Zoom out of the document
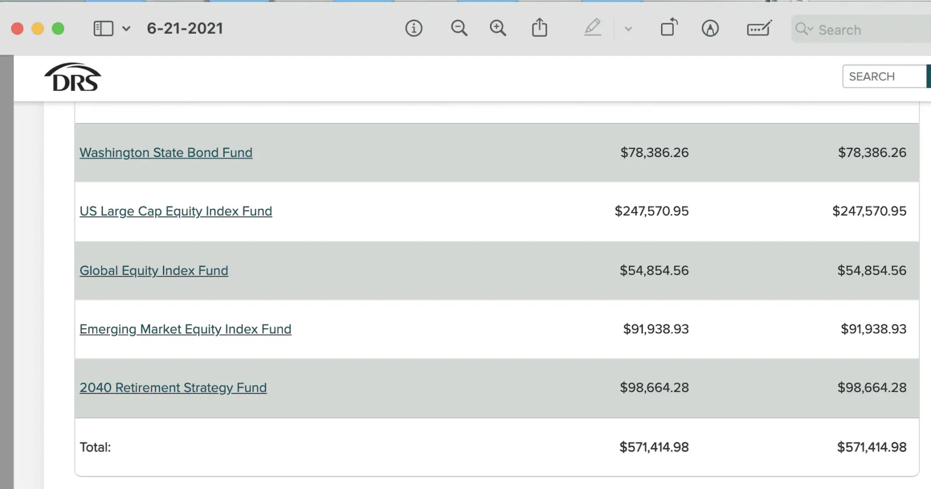931x489 pixels. 459,28
